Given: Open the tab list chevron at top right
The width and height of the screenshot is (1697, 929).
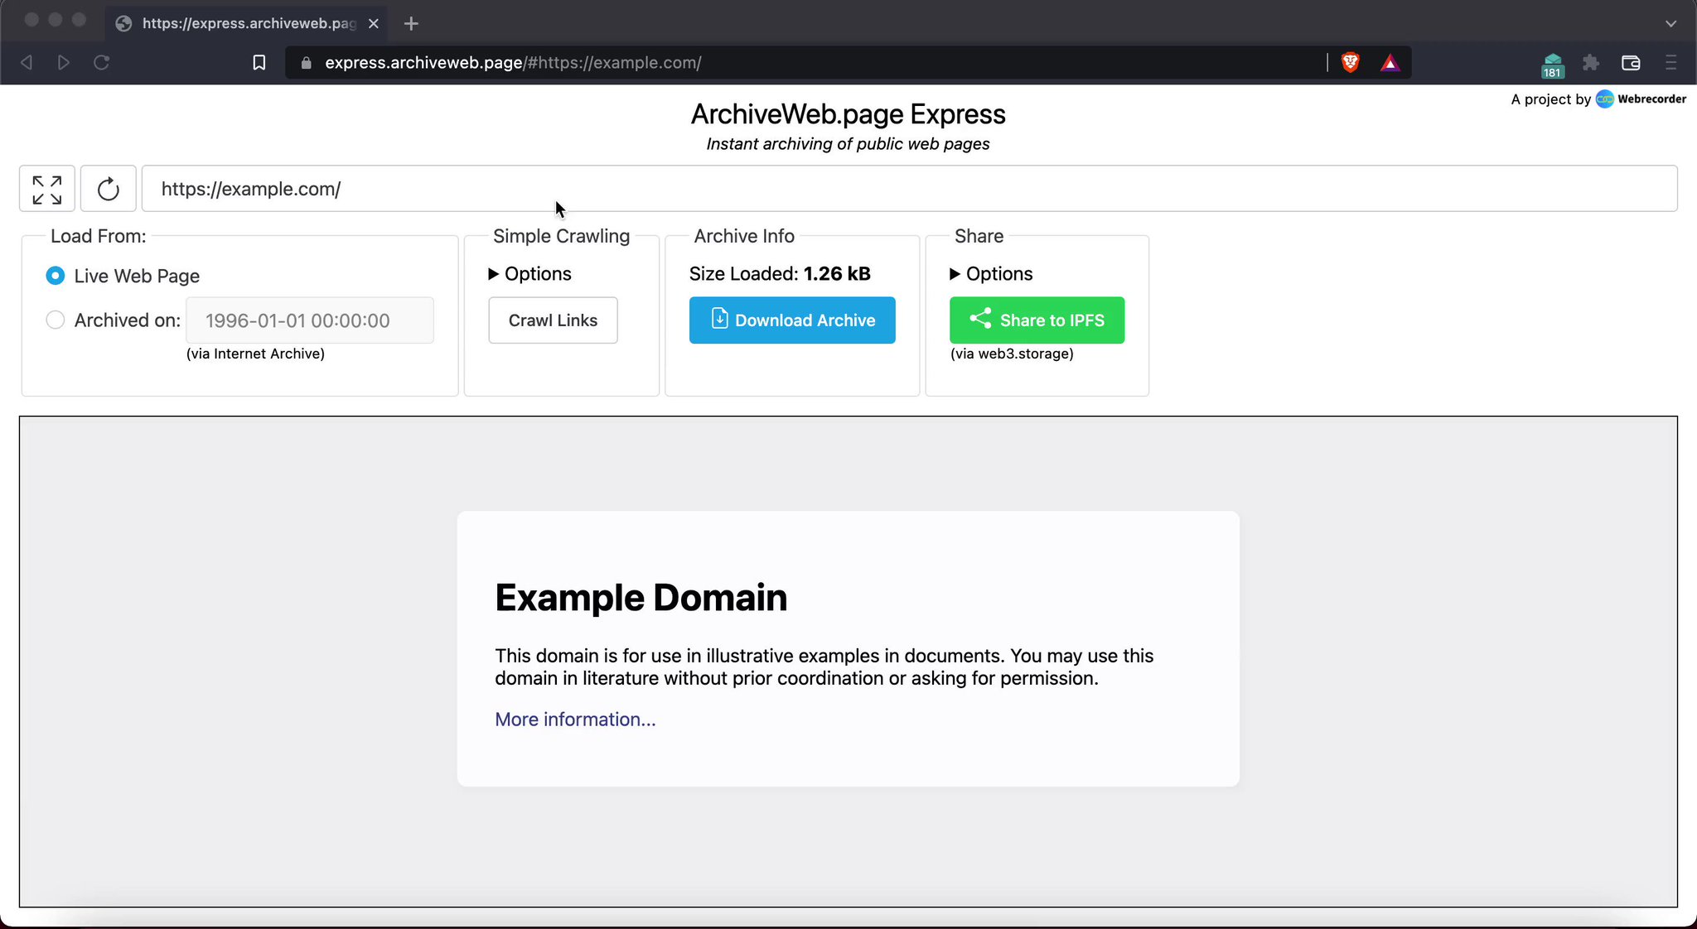Looking at the screenshot, I should point(1669,23).
